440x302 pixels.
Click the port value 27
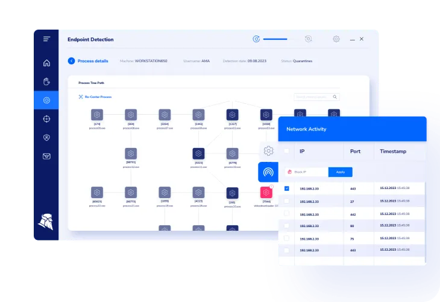point(352,202)
